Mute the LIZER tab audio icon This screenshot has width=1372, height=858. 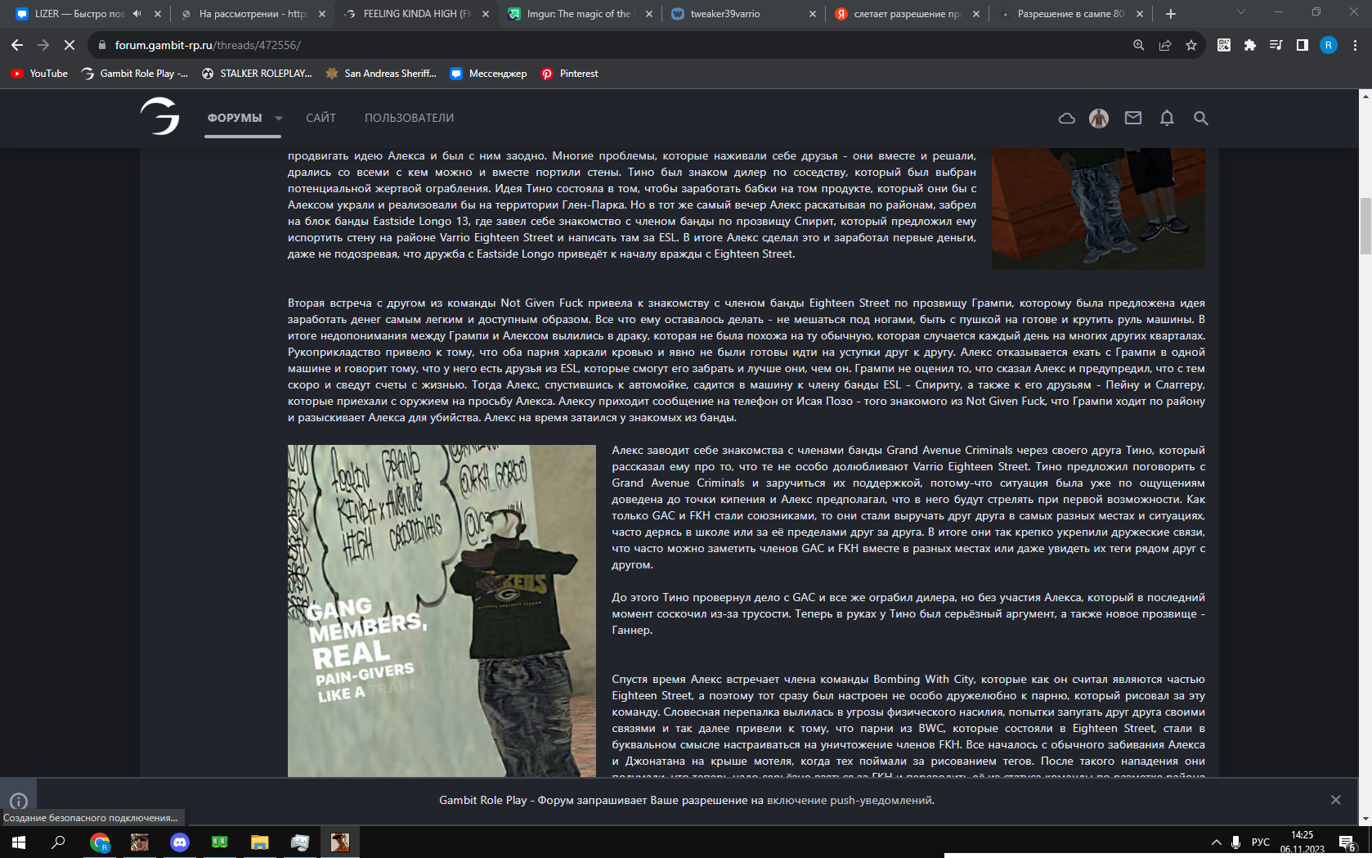coord(137,14)
